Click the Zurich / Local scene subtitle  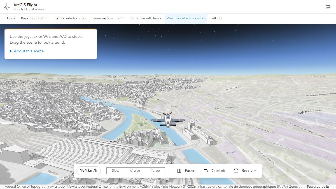tap(29, 9)
